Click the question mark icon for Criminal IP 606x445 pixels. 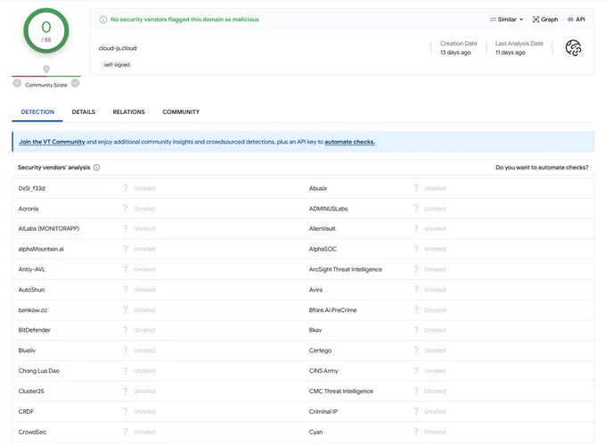pos(416,411)
